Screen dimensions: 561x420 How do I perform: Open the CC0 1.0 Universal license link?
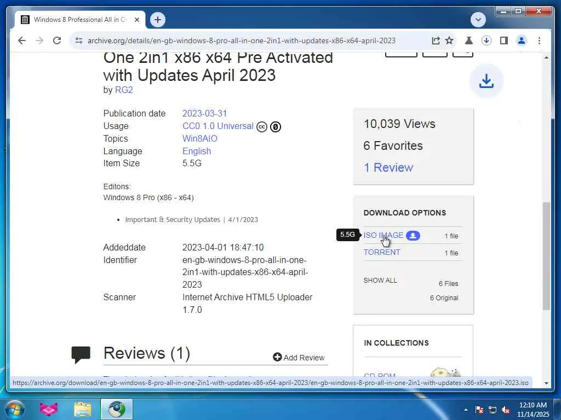click(x=218, y=126)
